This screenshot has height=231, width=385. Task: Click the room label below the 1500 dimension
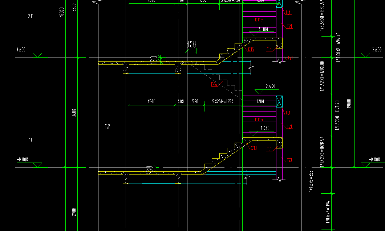pyautogui.click(x=107, y=126)
